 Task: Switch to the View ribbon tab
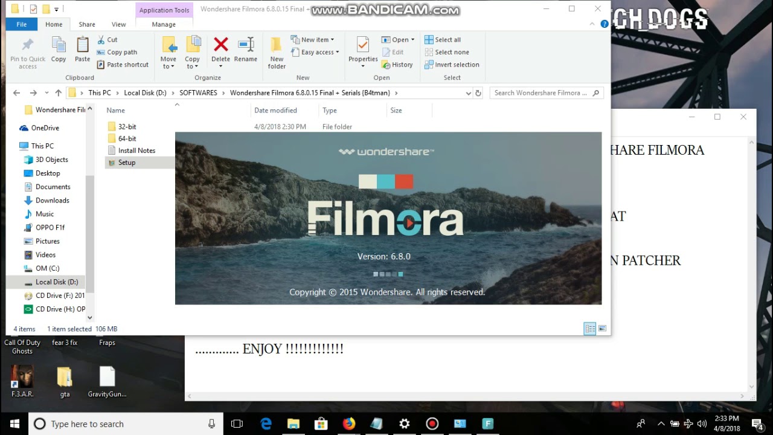tap(119, 24)
